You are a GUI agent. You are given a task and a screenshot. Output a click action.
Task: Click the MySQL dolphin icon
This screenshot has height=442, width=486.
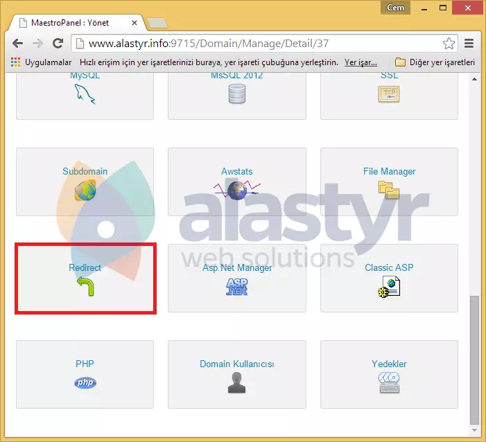pos(85,94)
